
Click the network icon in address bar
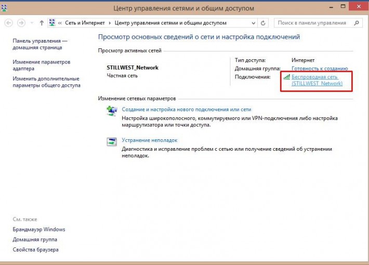[52, 22]
